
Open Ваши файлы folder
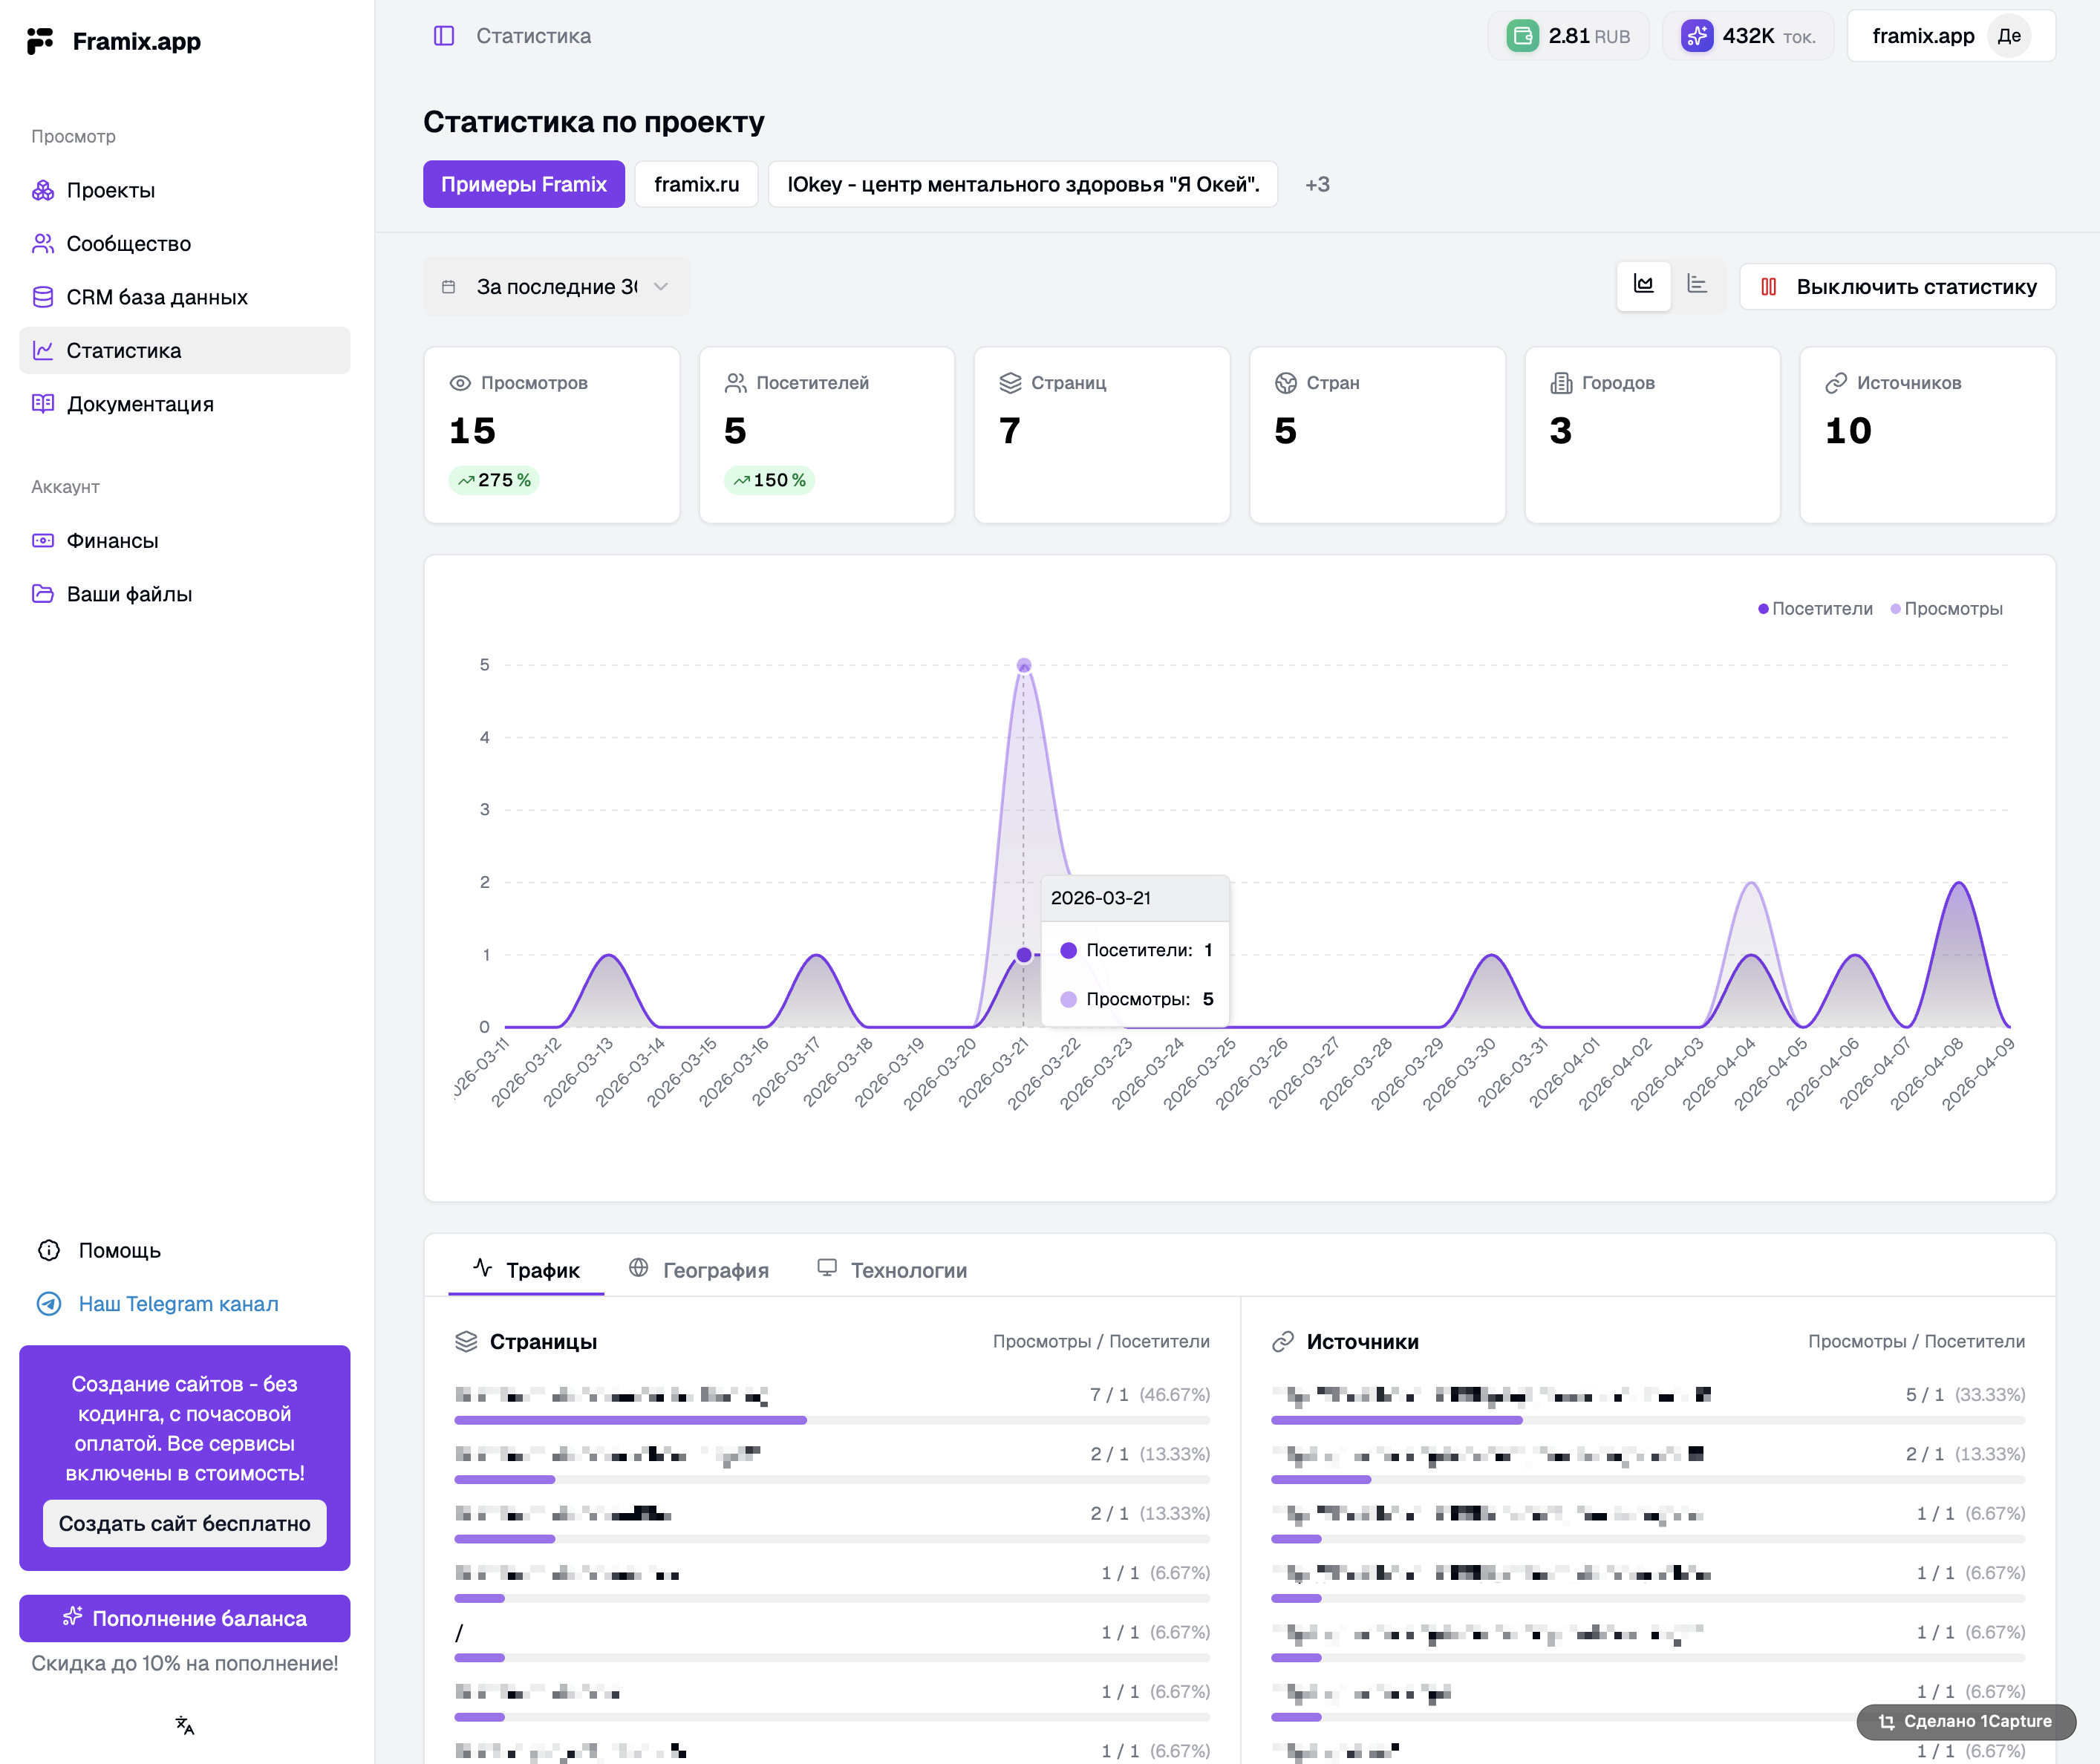click(x=129, y=594)
